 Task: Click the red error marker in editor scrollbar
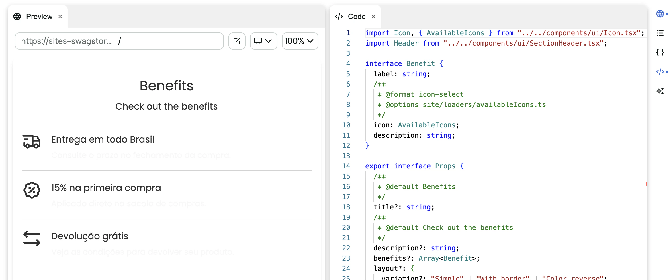646,184
